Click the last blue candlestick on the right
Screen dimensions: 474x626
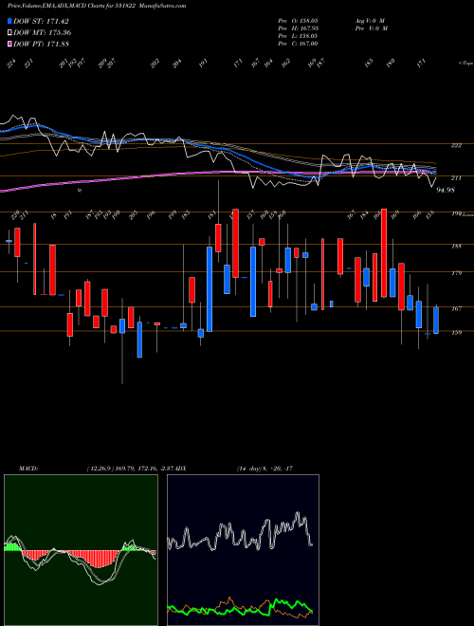[436, 320]
